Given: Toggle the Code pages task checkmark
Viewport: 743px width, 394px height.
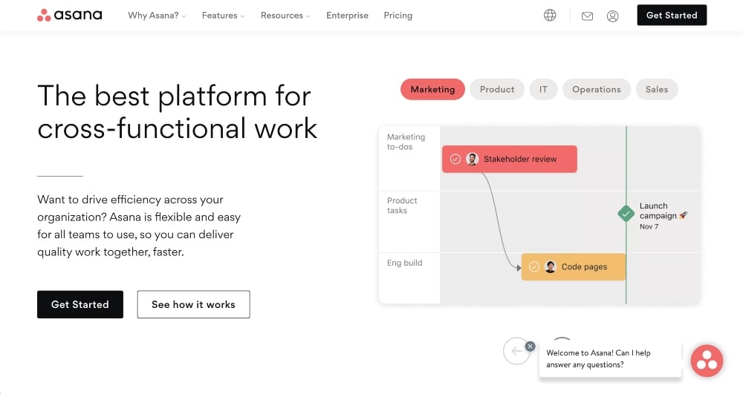Looking at the screenshot, I should click(x=534, y=267).
